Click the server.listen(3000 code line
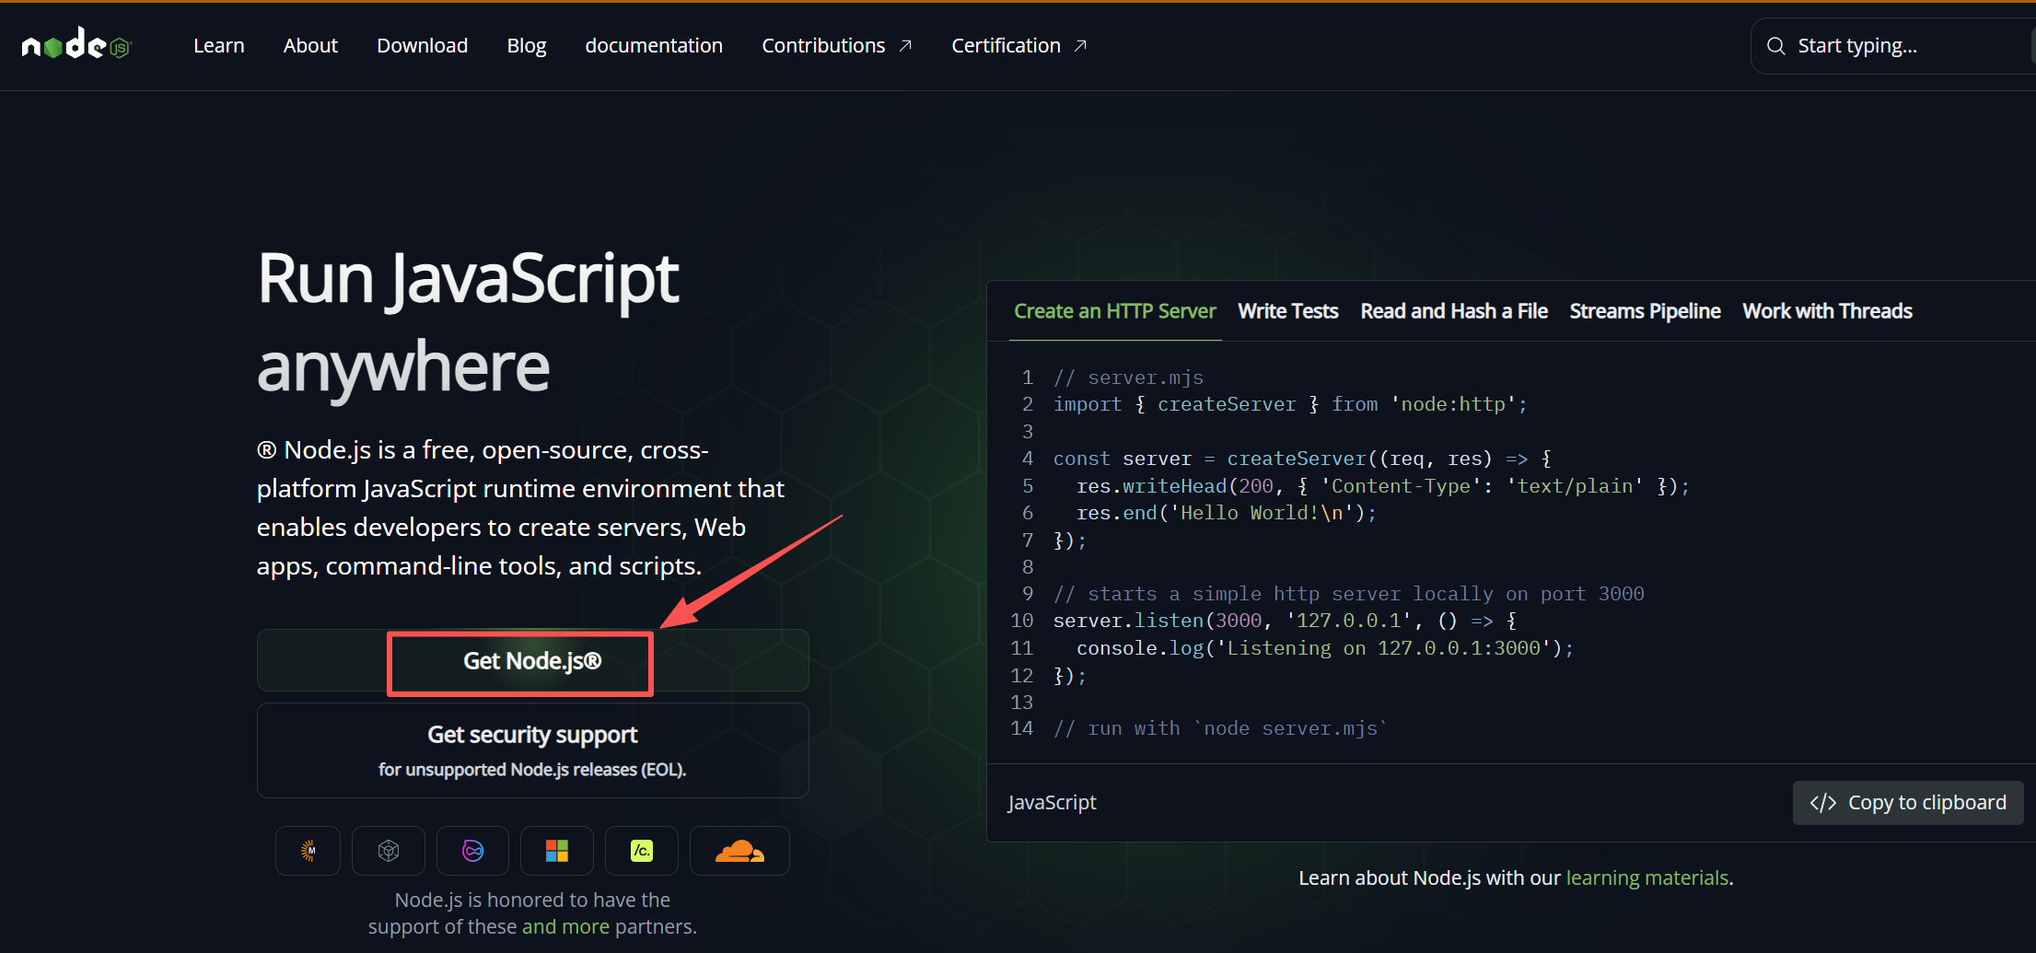Screen dimensions: 2036x953 coord(1285,621)
